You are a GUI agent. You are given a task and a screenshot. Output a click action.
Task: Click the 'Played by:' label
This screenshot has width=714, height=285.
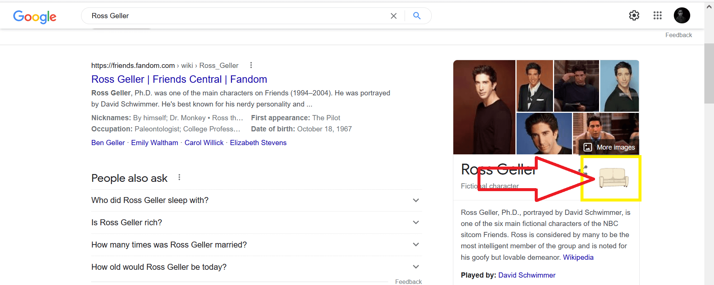point(479,275)
